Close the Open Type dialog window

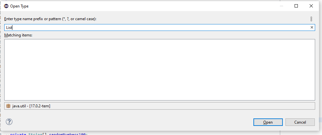pyautogui.click(x=311, y=6)
